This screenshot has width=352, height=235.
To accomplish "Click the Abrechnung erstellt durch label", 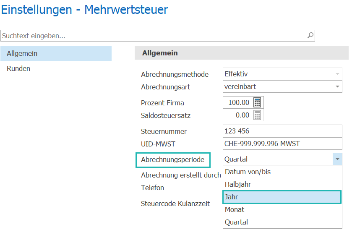I will point(181,175).
